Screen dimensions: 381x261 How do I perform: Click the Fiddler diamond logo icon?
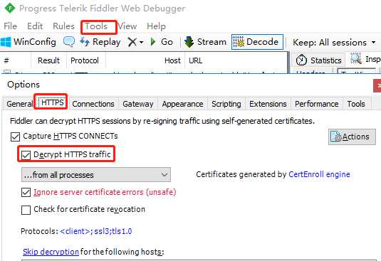point(10,9)
